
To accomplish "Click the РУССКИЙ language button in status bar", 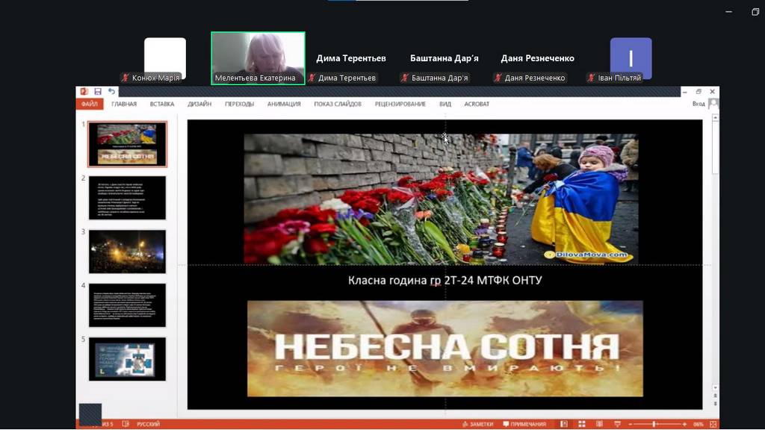I will pos(149,424).
